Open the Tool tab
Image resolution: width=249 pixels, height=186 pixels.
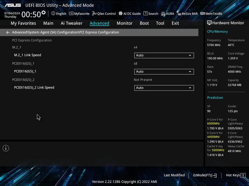(x=160, y=23)
